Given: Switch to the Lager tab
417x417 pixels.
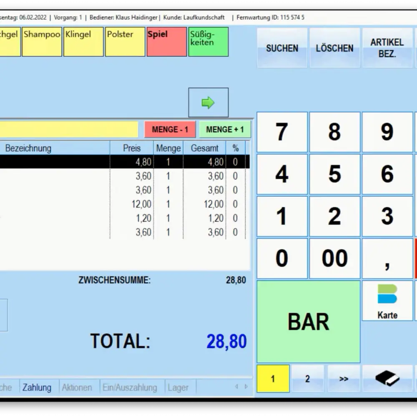Looking at the screenshot, I should point(178,387).
